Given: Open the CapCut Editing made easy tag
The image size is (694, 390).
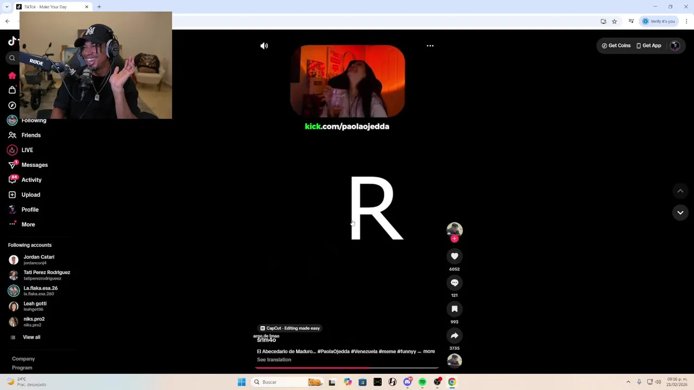Looking at the screenshot, I should pos(290,328).
